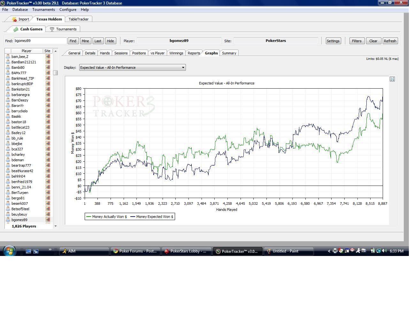Switch to the Sessions tab
The width and height of the screenshot is (414, 311).
[121, 53]
